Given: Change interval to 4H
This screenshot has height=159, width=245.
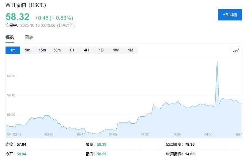Looking at the screenshot, I should [x=86, y=50].
